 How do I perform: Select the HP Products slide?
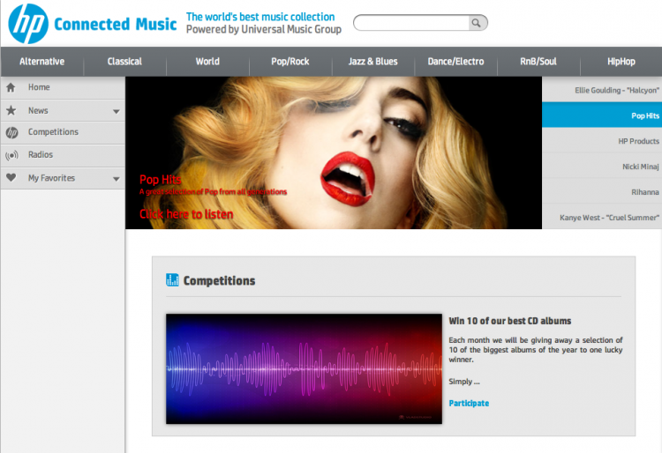(x=602, y=141)
